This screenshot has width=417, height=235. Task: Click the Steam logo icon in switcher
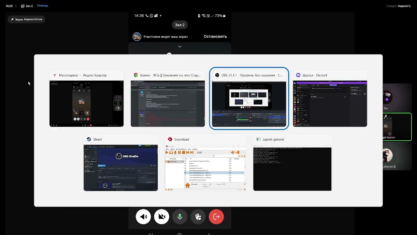(x=89, y=139)
